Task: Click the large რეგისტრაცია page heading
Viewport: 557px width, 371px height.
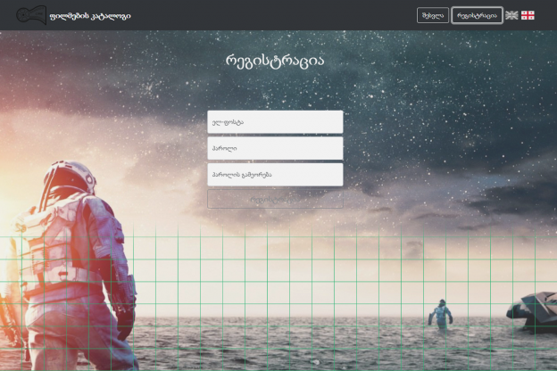Action: click(275, 61)
